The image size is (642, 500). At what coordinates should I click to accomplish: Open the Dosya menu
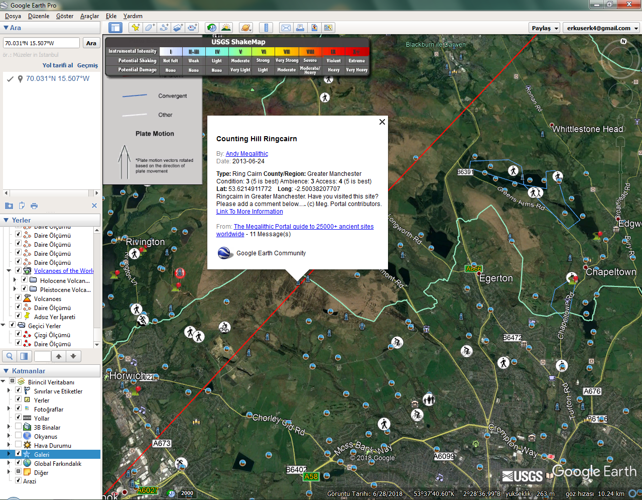[x=13, y=16]
